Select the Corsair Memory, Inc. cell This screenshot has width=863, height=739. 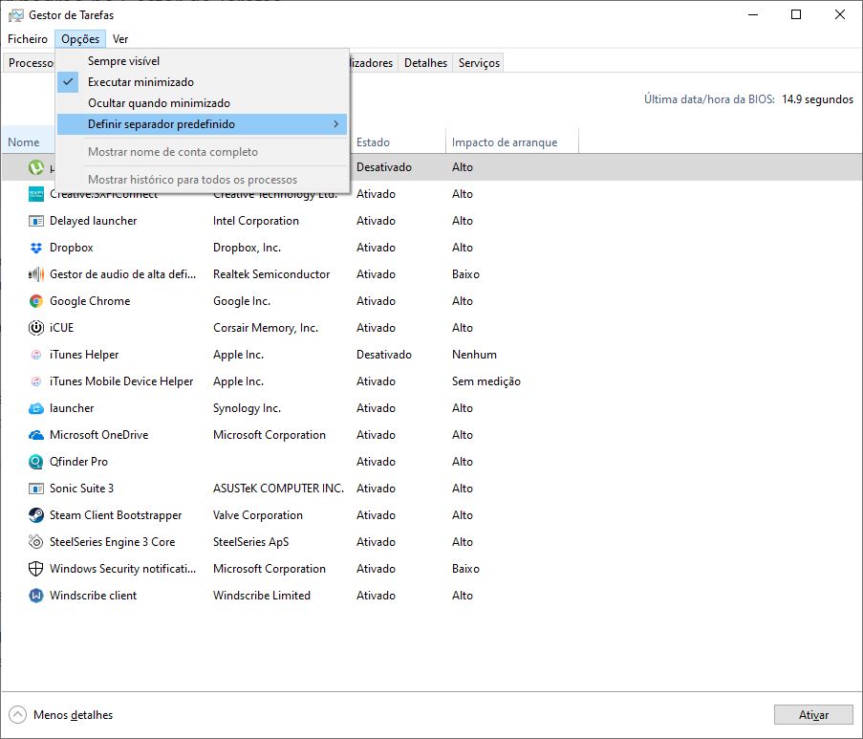pyautogui.click(x=266, y=328)
